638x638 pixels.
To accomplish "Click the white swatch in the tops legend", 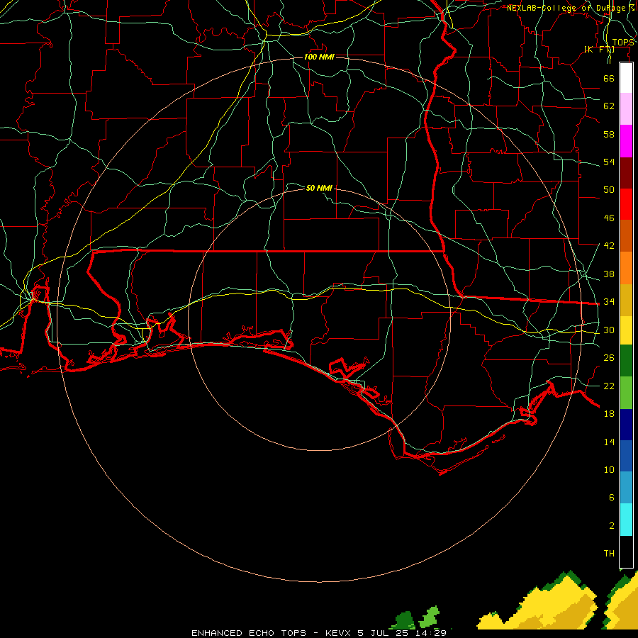I will (626, 78).
